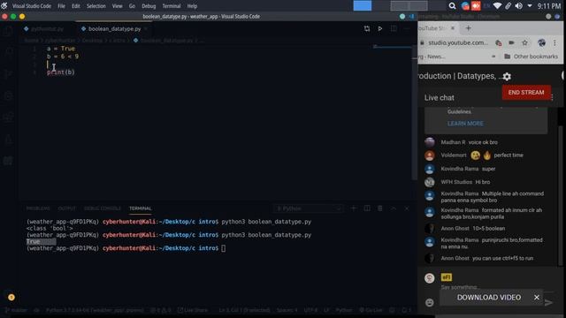Open YouTube Studio stream settings gear

[507, 77]
